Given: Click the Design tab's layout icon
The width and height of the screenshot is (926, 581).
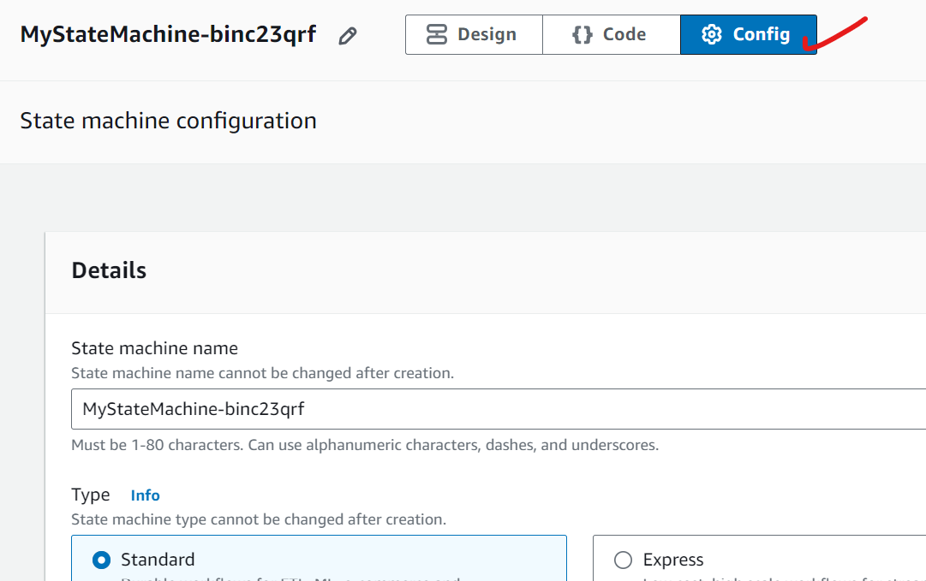Looking at the screenshot, I should pos(437,35).
